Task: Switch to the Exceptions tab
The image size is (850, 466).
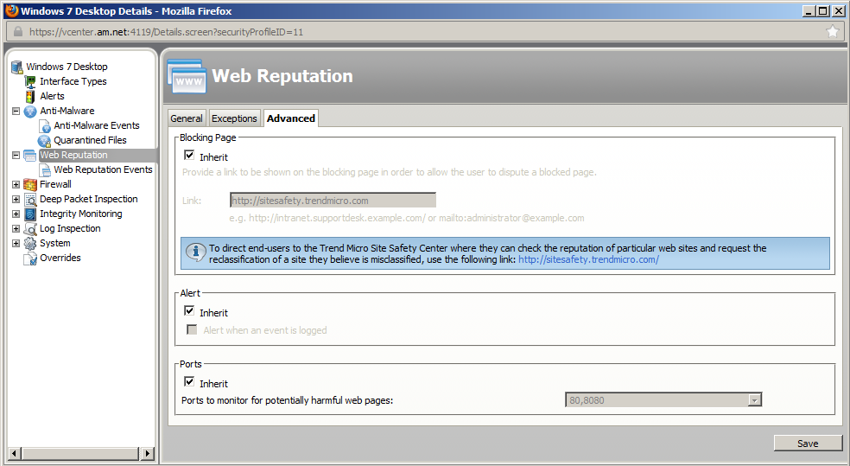Action: pyautogui.click(x=234, y=118)
